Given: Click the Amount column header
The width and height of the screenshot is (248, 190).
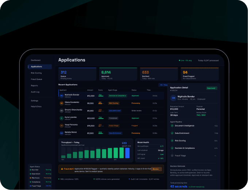Looking at the screenshot, I should [x=90, y=90].
